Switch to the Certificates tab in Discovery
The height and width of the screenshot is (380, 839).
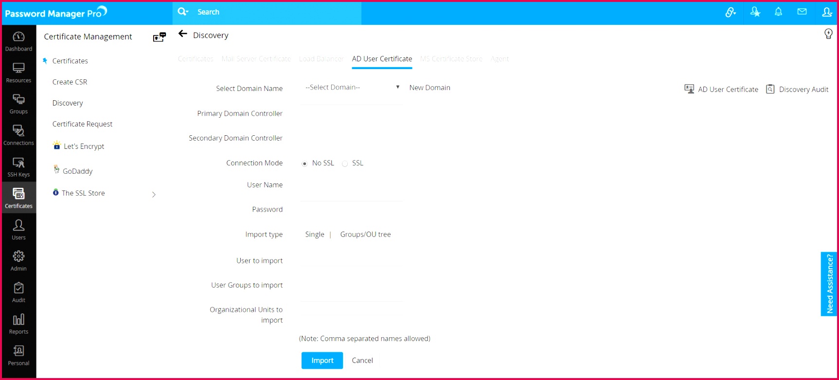(x=196, y=59)
